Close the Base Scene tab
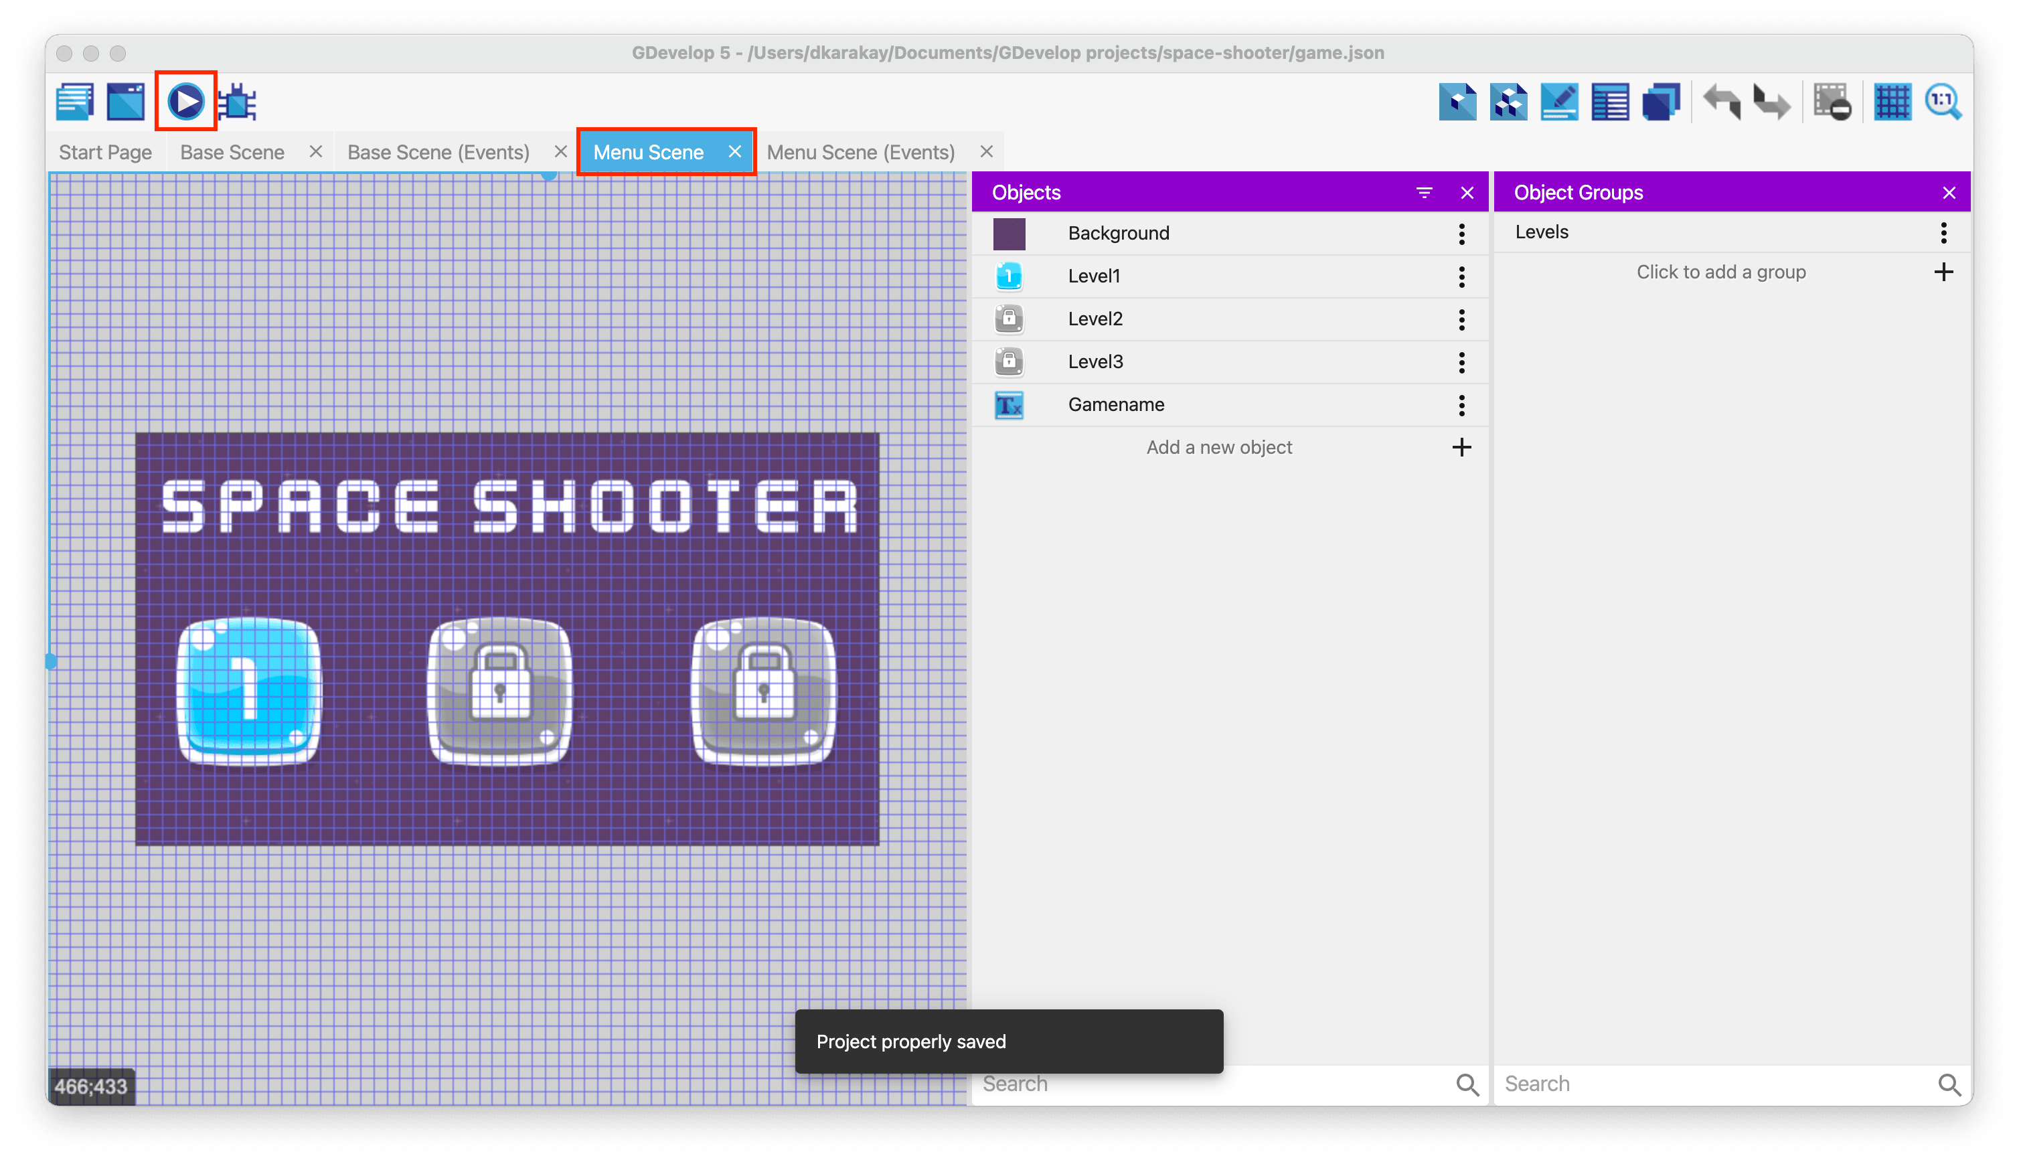The image size is (2019, 1162). coord(315,151)
